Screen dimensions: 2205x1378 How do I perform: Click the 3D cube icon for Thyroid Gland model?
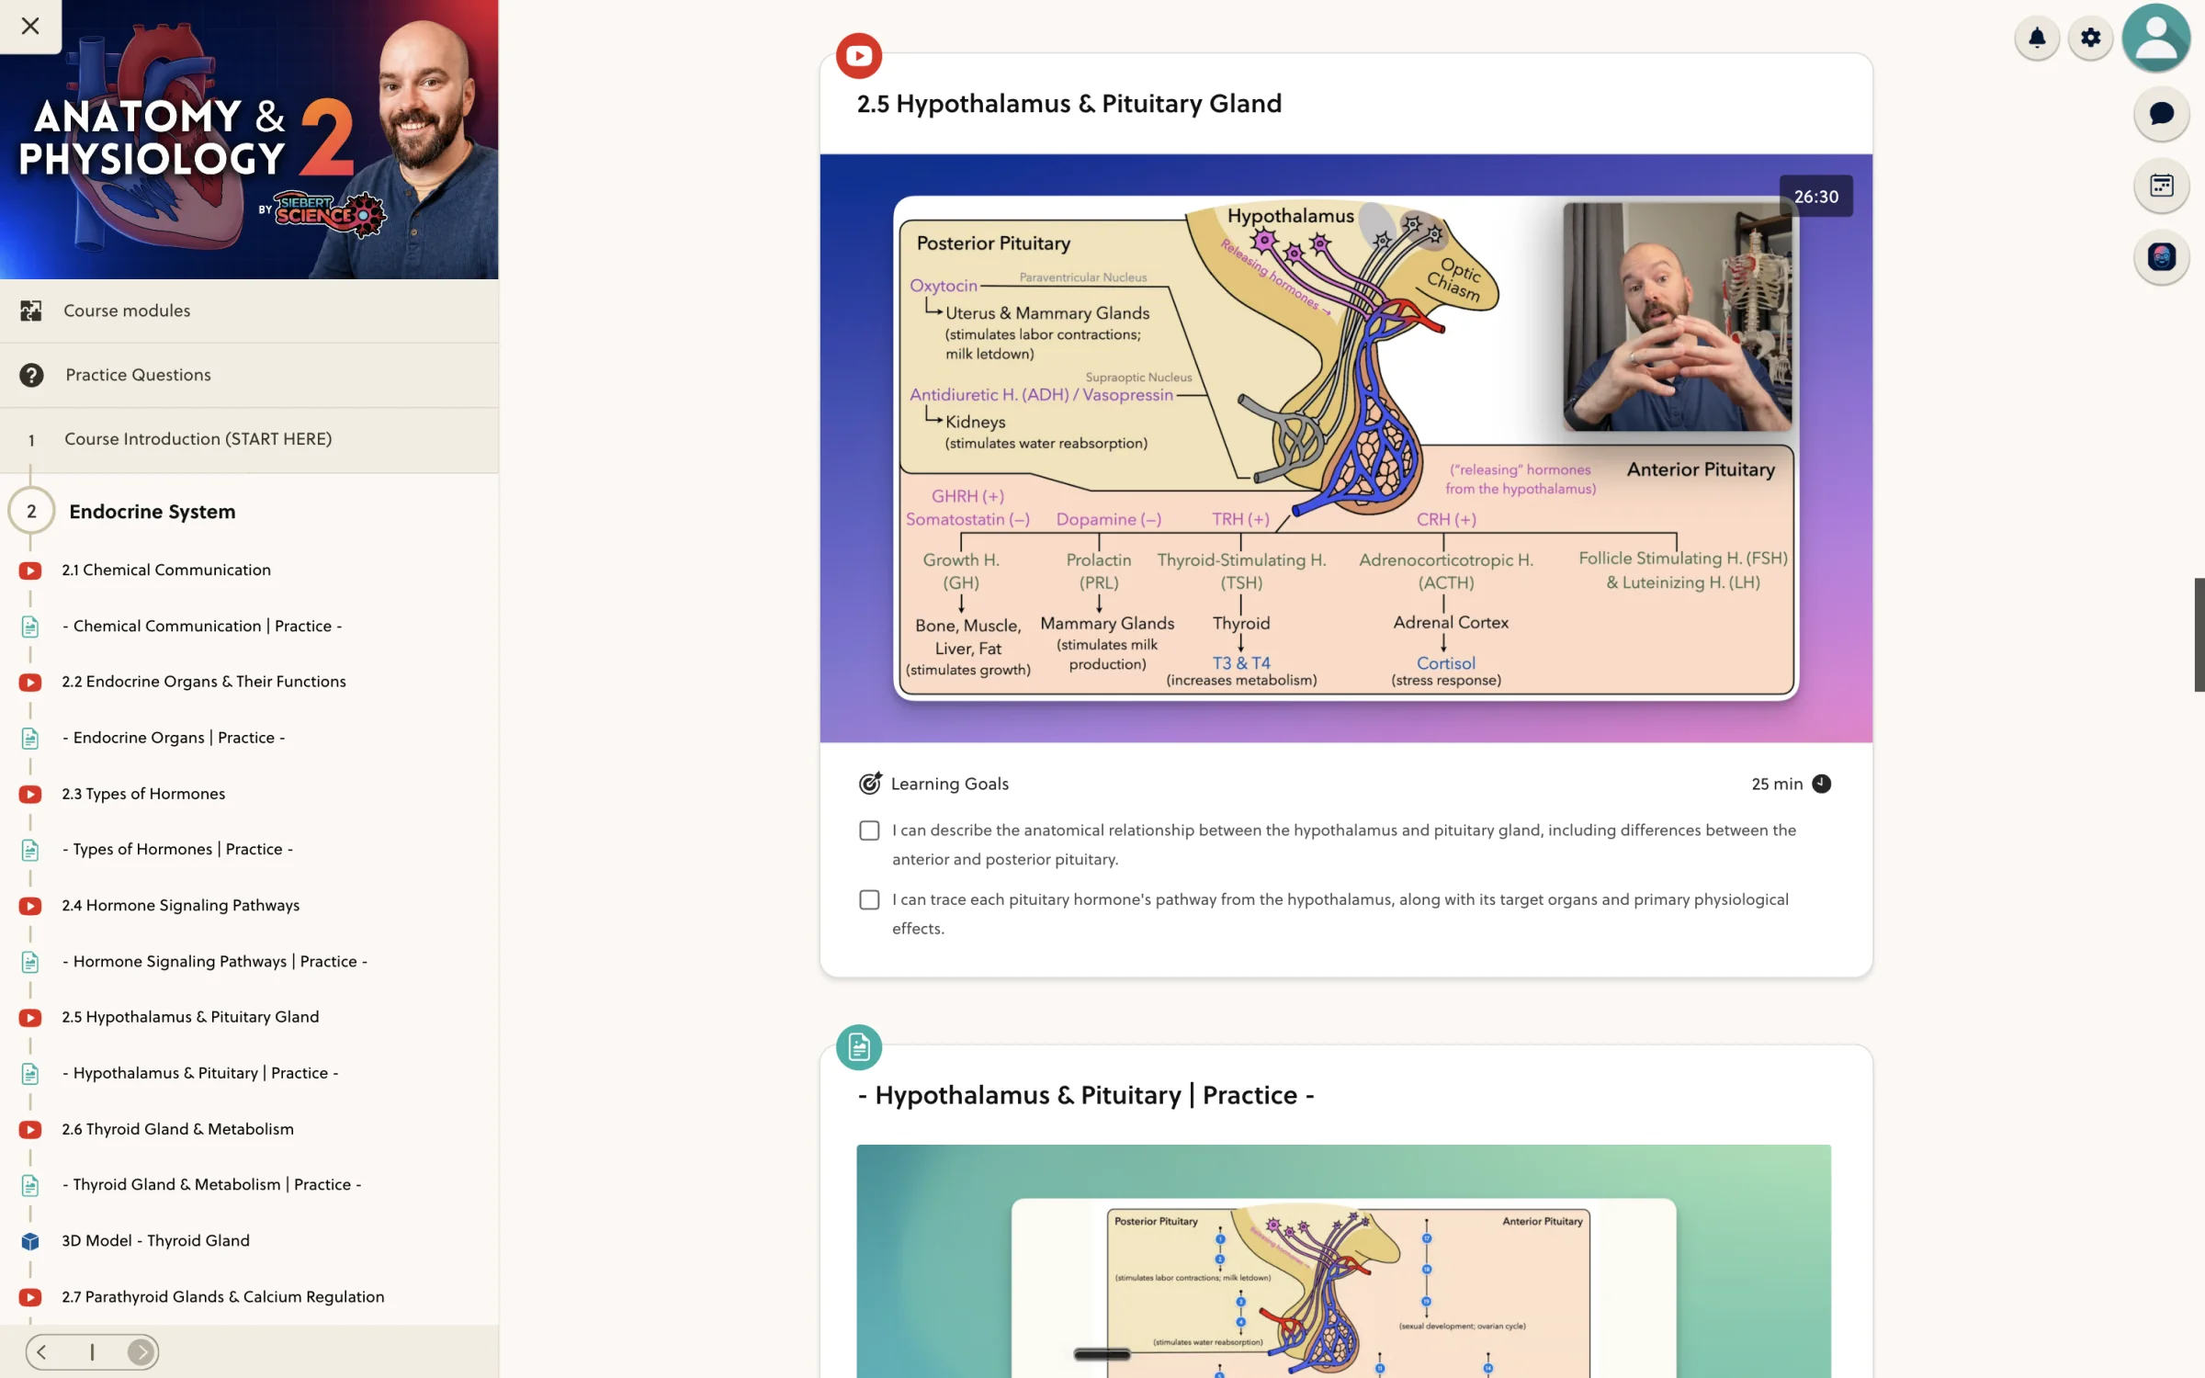(x=30, y=1241)
